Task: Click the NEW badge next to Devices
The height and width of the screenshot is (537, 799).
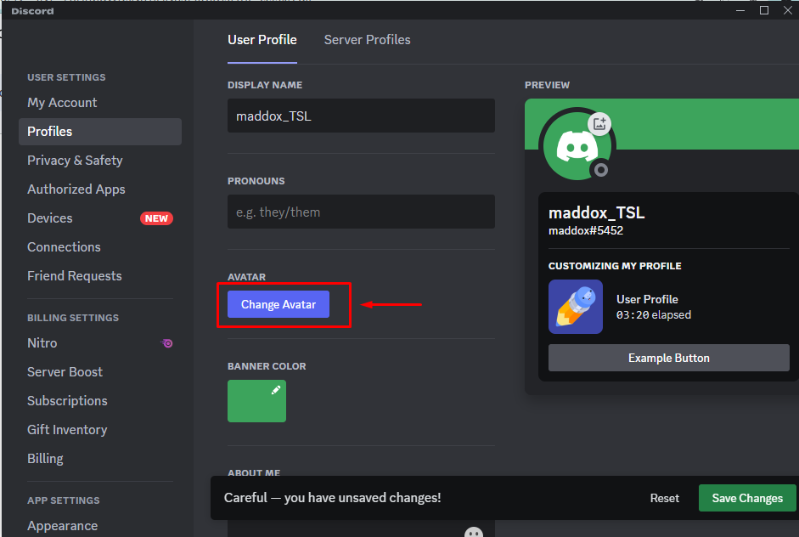Action: point(156,218)
